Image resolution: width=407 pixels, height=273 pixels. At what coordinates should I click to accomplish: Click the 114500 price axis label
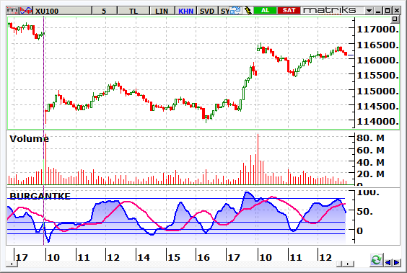[x=377, y=106]
